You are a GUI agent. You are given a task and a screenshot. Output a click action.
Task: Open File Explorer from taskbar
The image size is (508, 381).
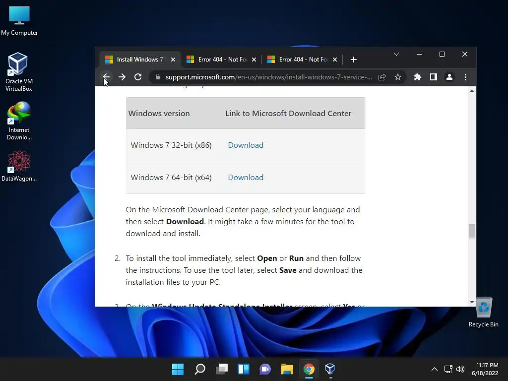click(x=287, y=369)
